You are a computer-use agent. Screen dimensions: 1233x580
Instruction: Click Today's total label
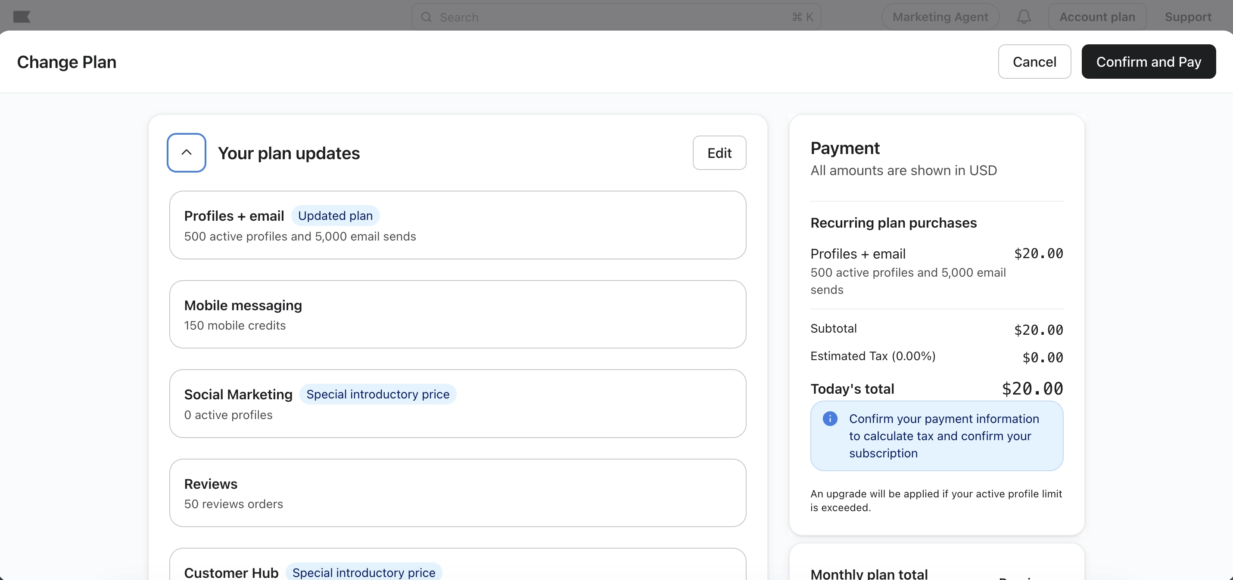(852, 389)
